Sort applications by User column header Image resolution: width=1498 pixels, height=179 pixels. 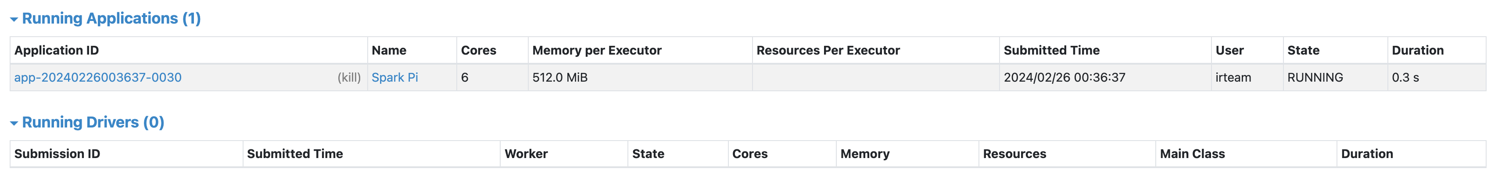click(x=1229, y=50)
